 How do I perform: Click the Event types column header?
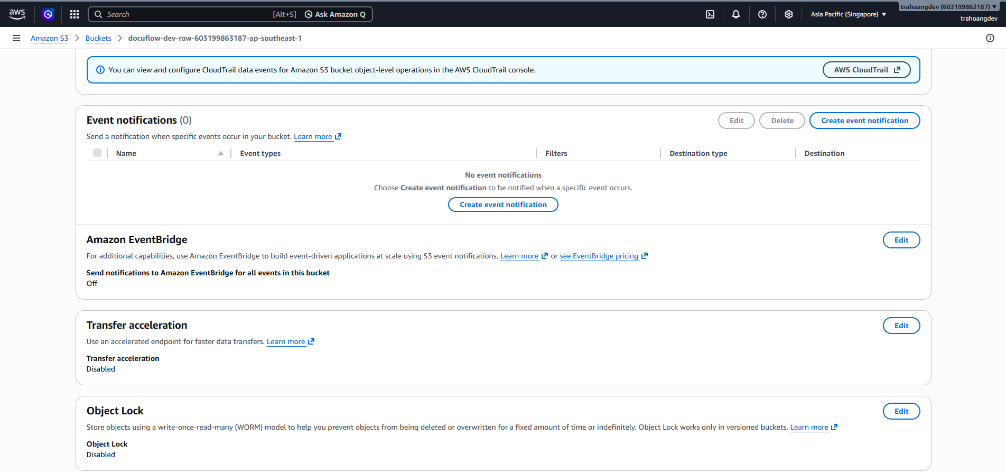[x=260, y=153]
